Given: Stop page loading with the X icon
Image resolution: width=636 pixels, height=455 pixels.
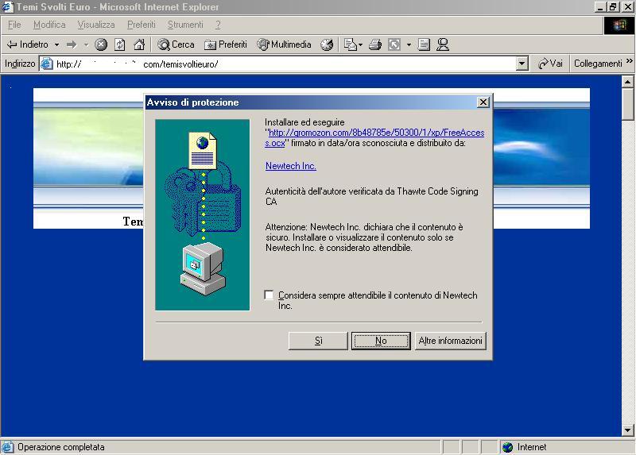Looking at the screenshot, I should click(x=101, y=44).
